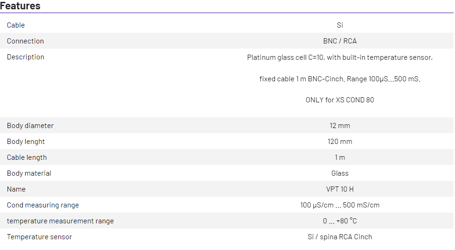Click the Features section heading
455x250 pixels.
[x=20, y=6]
